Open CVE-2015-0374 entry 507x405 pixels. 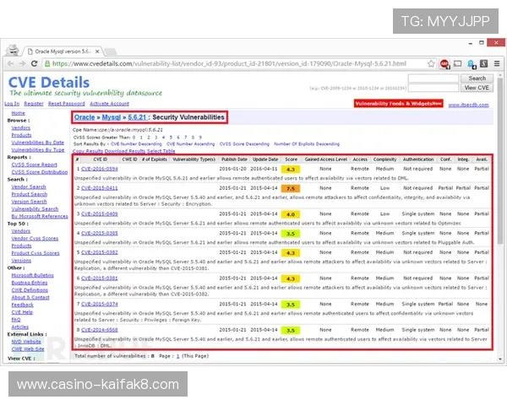click(x=100, y=305)
